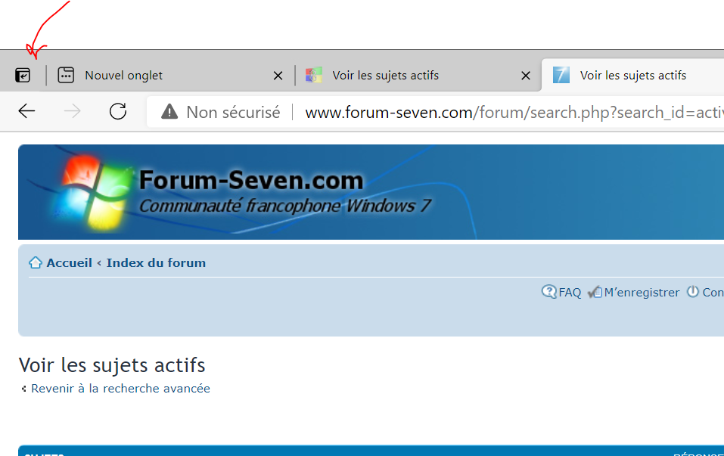
Task: Close the Nouvel onglet tab
Action: pos(278,76)
